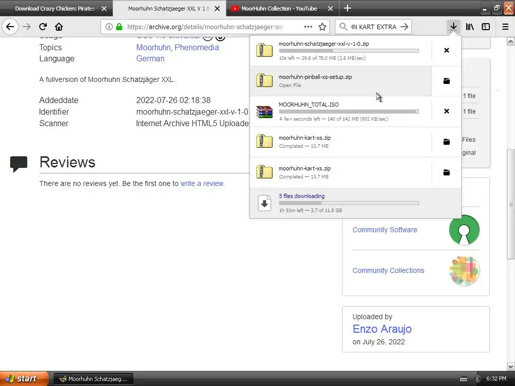Click the Community Software green logo

(x=464, y=230)
